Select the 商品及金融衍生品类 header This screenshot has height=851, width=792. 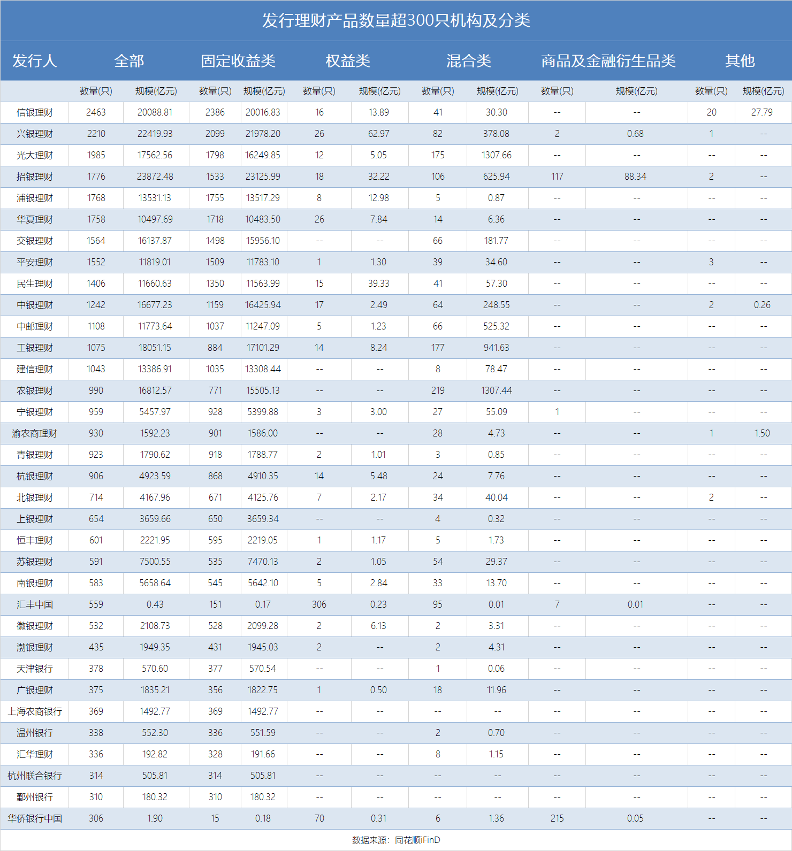pyautogui.click(x=608, y=61)
